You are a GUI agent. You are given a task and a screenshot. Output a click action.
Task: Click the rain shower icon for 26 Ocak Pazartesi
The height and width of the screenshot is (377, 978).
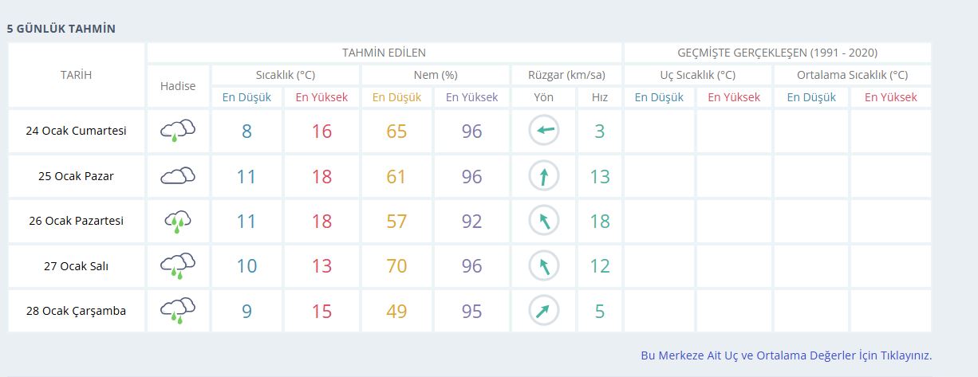point(178,222)
